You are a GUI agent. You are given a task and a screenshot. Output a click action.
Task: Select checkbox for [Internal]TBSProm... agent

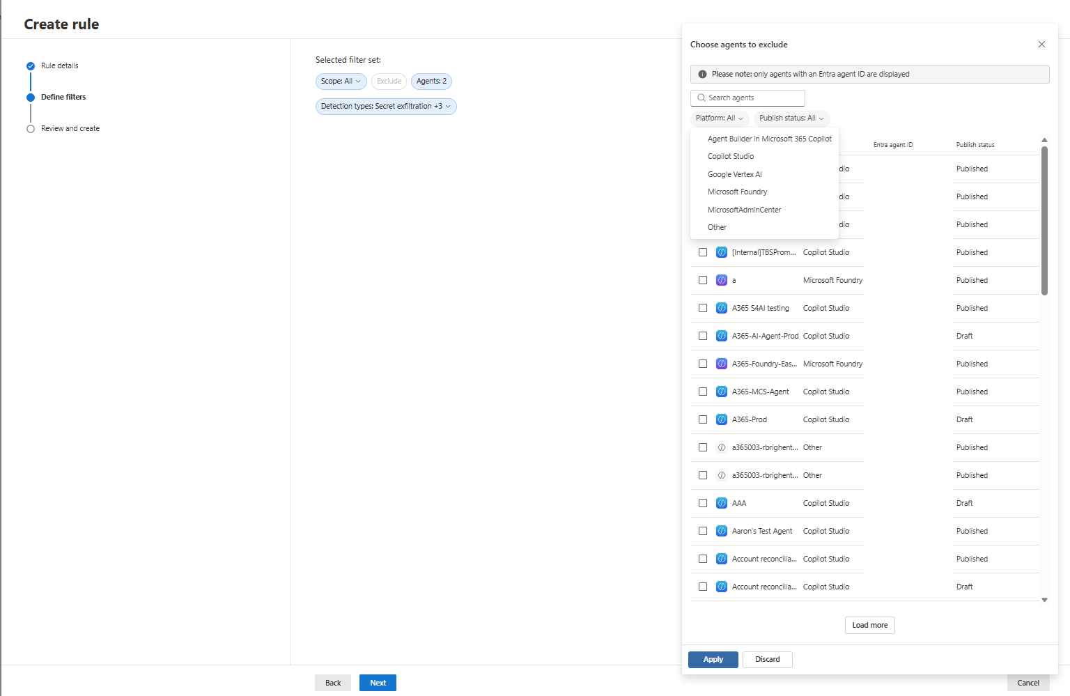703,252
